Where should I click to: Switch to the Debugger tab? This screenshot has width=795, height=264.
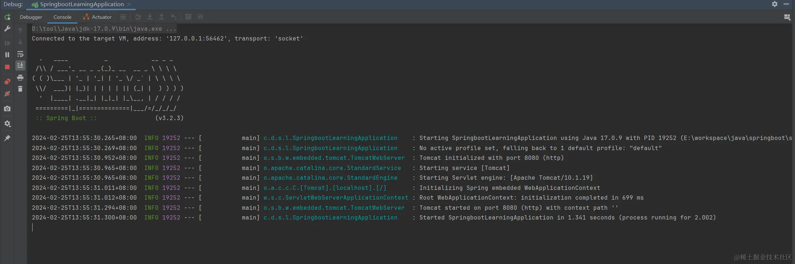pyautogui.click(x=31, y=17)
